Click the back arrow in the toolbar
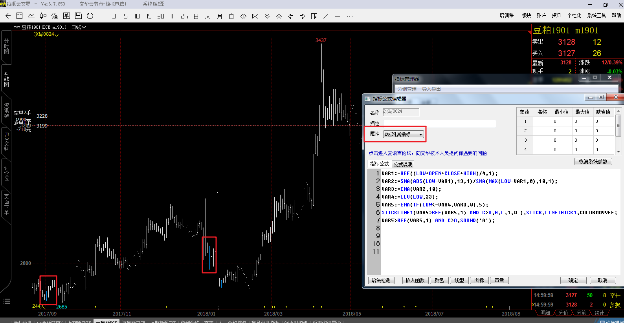 [8, 16]
